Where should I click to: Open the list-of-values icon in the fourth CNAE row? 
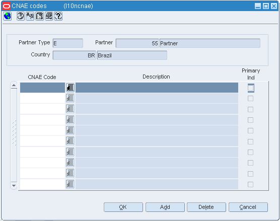[x=70, y=120]
